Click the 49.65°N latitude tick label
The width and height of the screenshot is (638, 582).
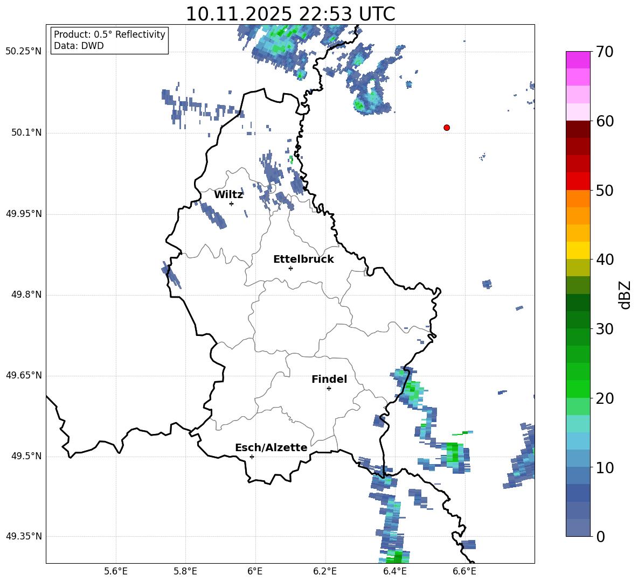(x=24, y=375)
